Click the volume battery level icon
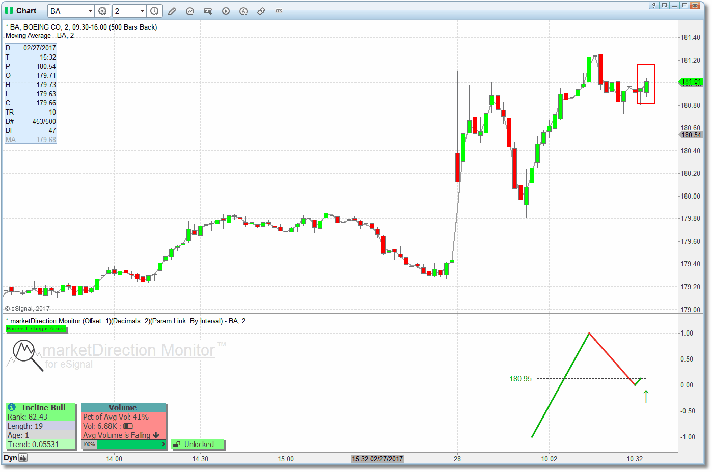Viewport: 712px width, 472px height. (x=128, y=426)
